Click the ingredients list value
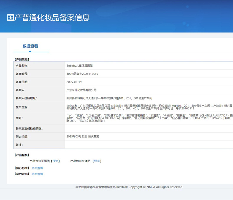 (x=150, y=118)
